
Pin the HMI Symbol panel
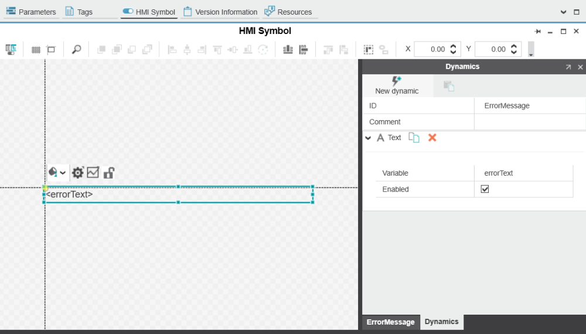(537, 32)
